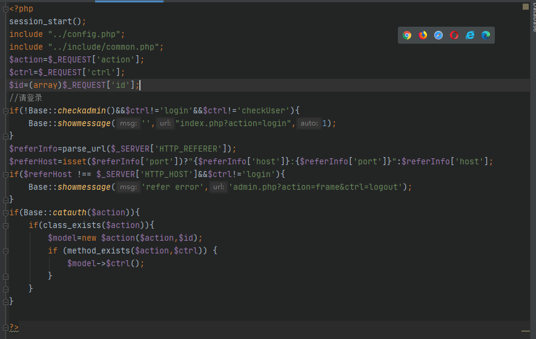Collapse the if(class_exists($action)) block fold
This screenshot has width=536, height=339.
(5, 226)
